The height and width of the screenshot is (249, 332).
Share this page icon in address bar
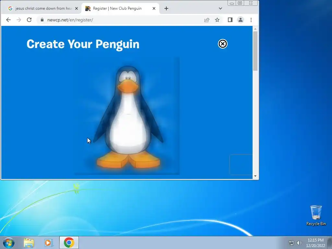point(207,20)
